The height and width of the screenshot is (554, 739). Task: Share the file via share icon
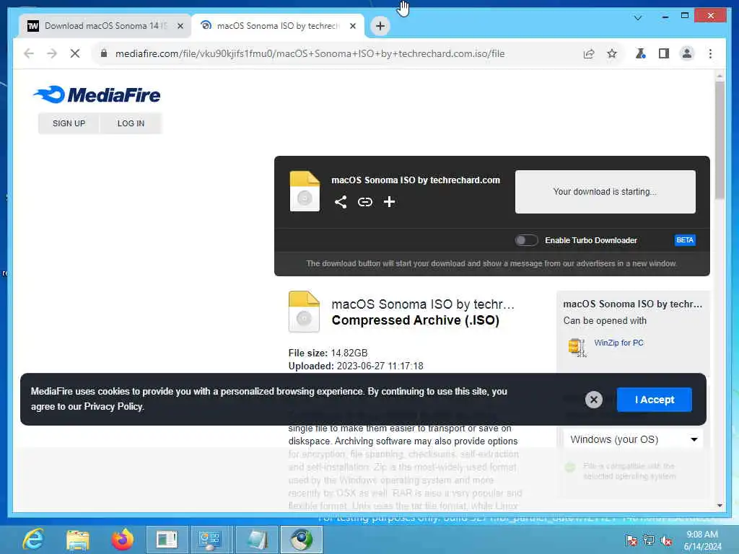341,202
